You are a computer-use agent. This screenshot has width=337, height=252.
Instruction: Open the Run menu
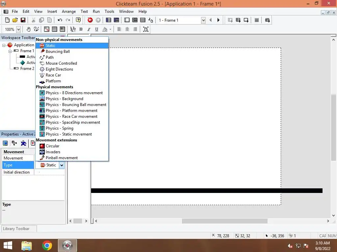click(x=96, y=11)
